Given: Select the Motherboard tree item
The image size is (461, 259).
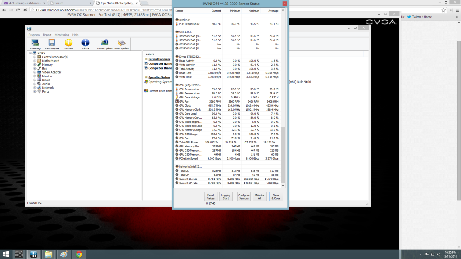Looking at the screenshot, I should point(50,61).
